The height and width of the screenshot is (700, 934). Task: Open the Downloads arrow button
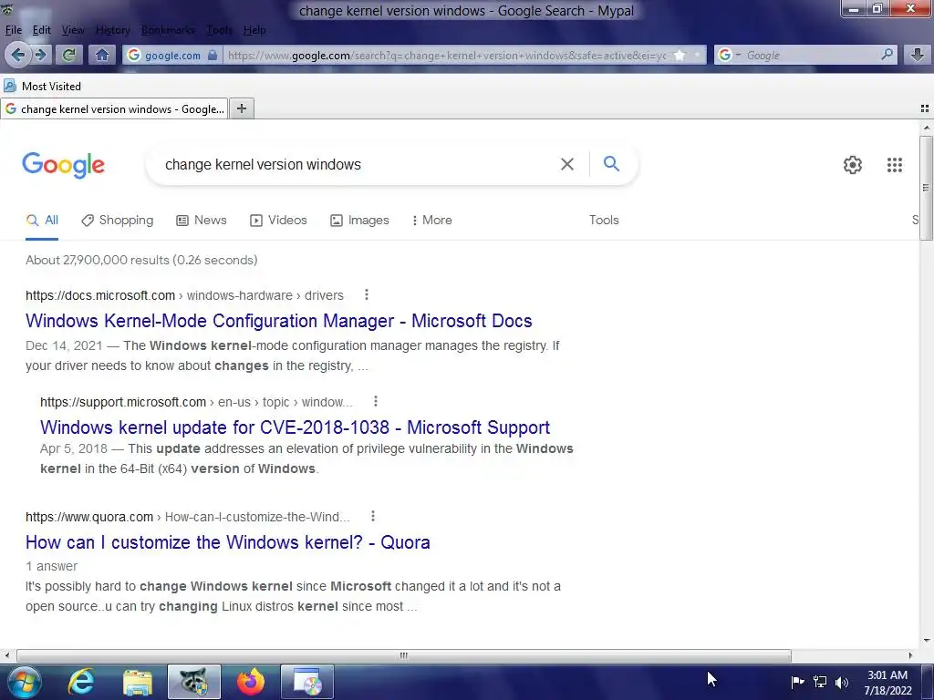(x=918, y=56)
